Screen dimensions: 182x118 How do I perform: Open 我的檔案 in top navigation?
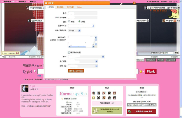click(x=7, y=2)
